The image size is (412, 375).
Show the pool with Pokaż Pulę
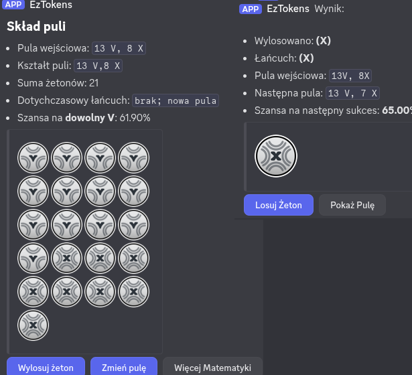(352, 205)
